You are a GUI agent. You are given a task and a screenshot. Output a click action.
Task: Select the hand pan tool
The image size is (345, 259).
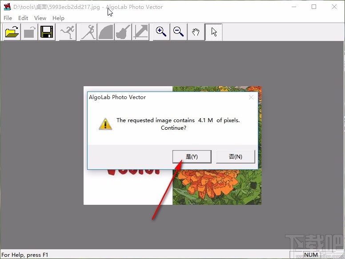pos(196,32)
